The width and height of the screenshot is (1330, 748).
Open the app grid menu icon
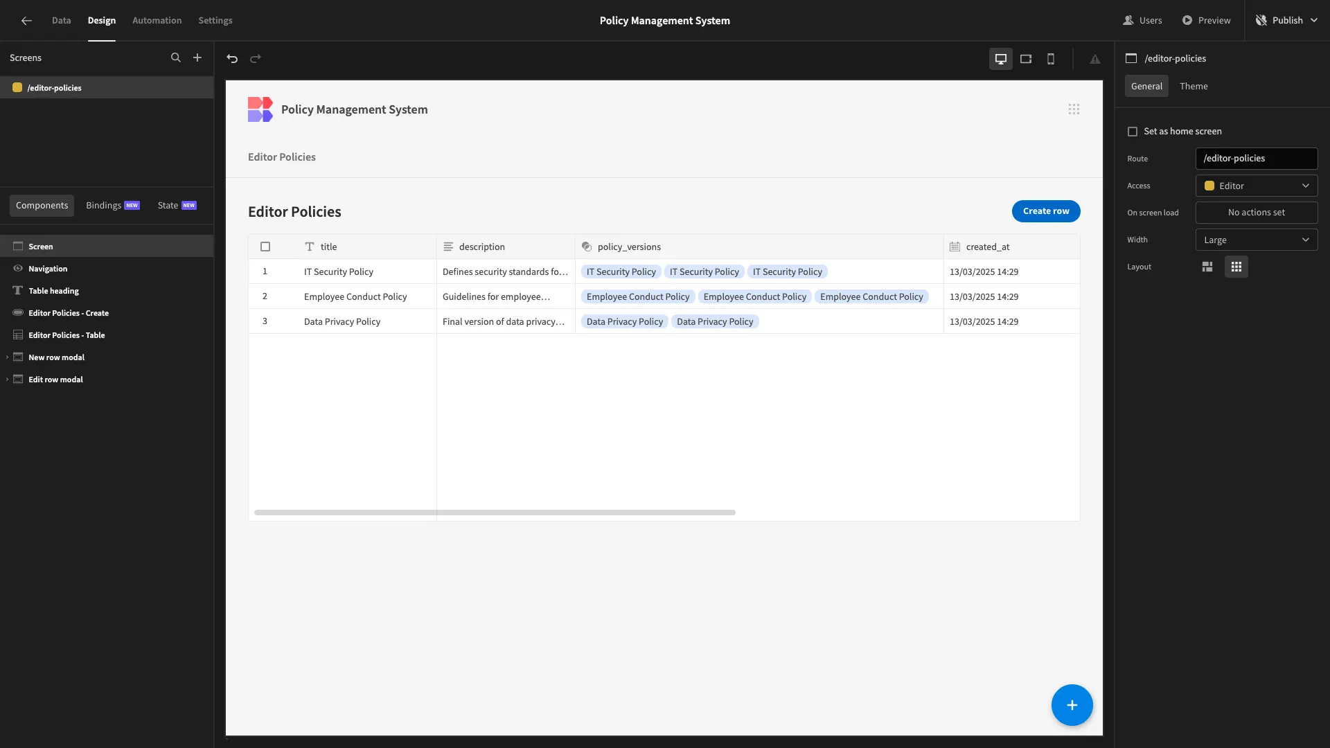(1074, 109)
